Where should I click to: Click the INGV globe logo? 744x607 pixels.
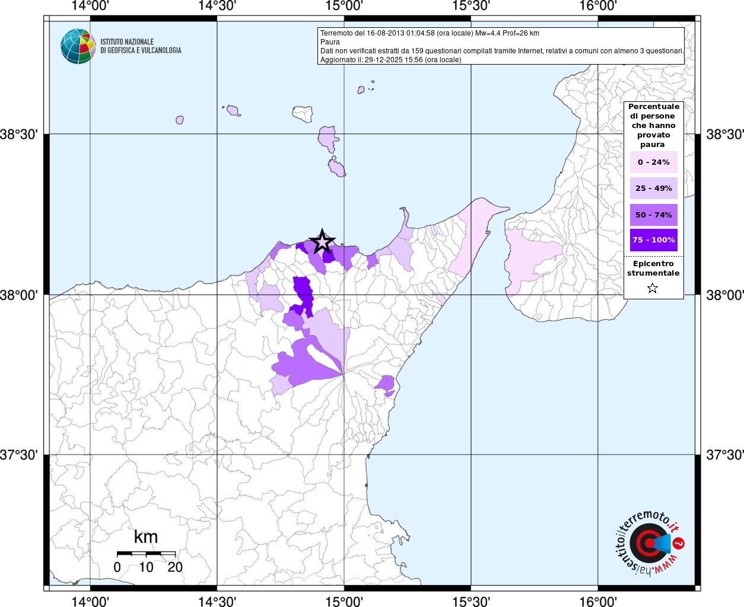click(78, 46)
